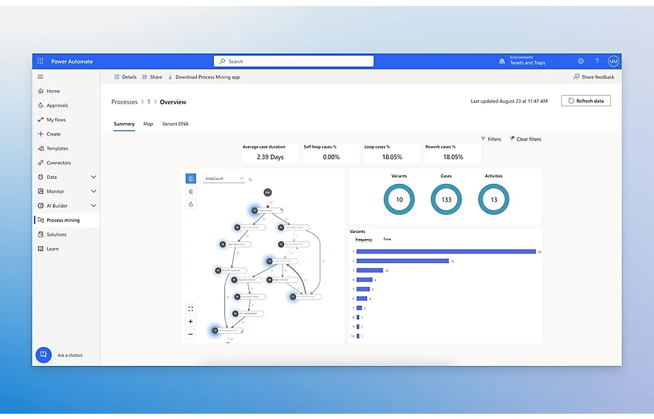Click the Share feedback icon
Screen dimensions: 654x419
point(576,77)
